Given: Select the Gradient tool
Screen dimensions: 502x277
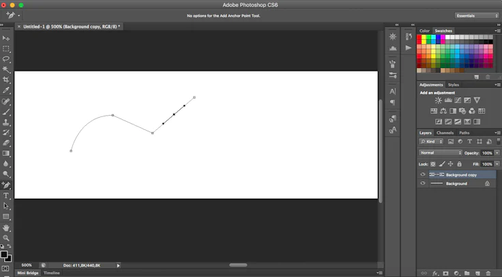Looking at the screenshot, I should click(x=5, y=153).
